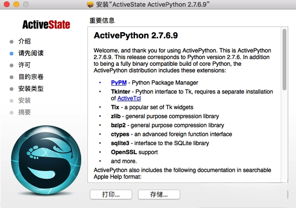The image size is (296, 208).
Task: Click the ActivePython 2.7.6.9 heading
Action: [x=136, y=36]
